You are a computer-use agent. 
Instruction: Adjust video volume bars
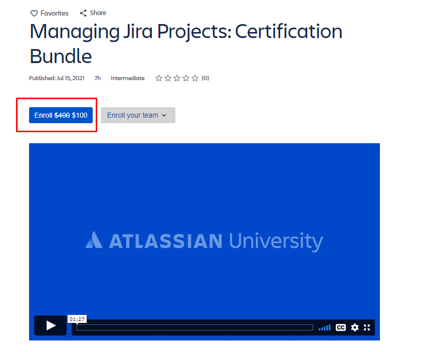click(x=325, y=327)
